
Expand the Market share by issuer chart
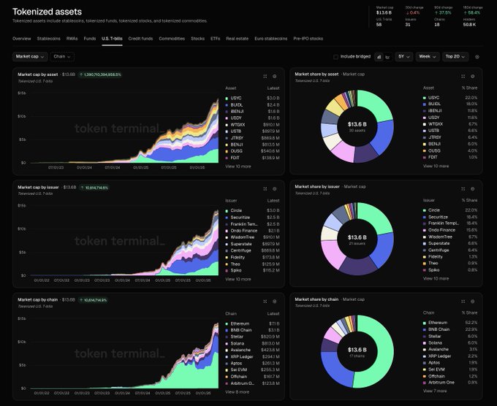coord(463,188)
